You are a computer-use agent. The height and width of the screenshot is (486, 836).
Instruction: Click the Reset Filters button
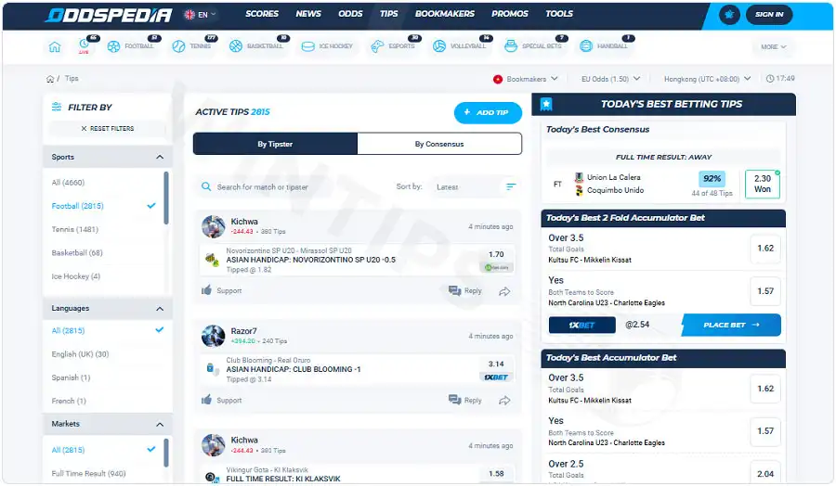(108, 128)
